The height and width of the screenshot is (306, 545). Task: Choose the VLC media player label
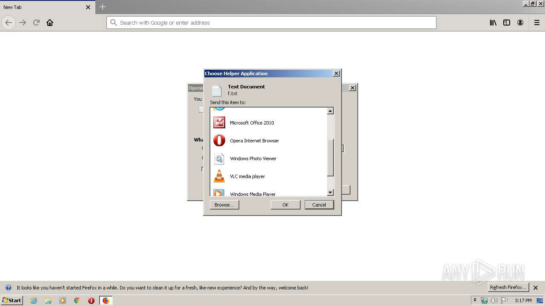click(247, 176)
